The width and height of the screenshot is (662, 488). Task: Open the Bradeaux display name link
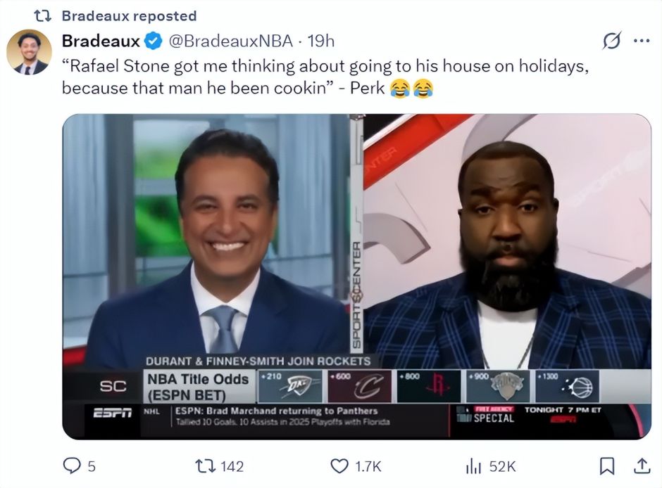coord(101,41)
